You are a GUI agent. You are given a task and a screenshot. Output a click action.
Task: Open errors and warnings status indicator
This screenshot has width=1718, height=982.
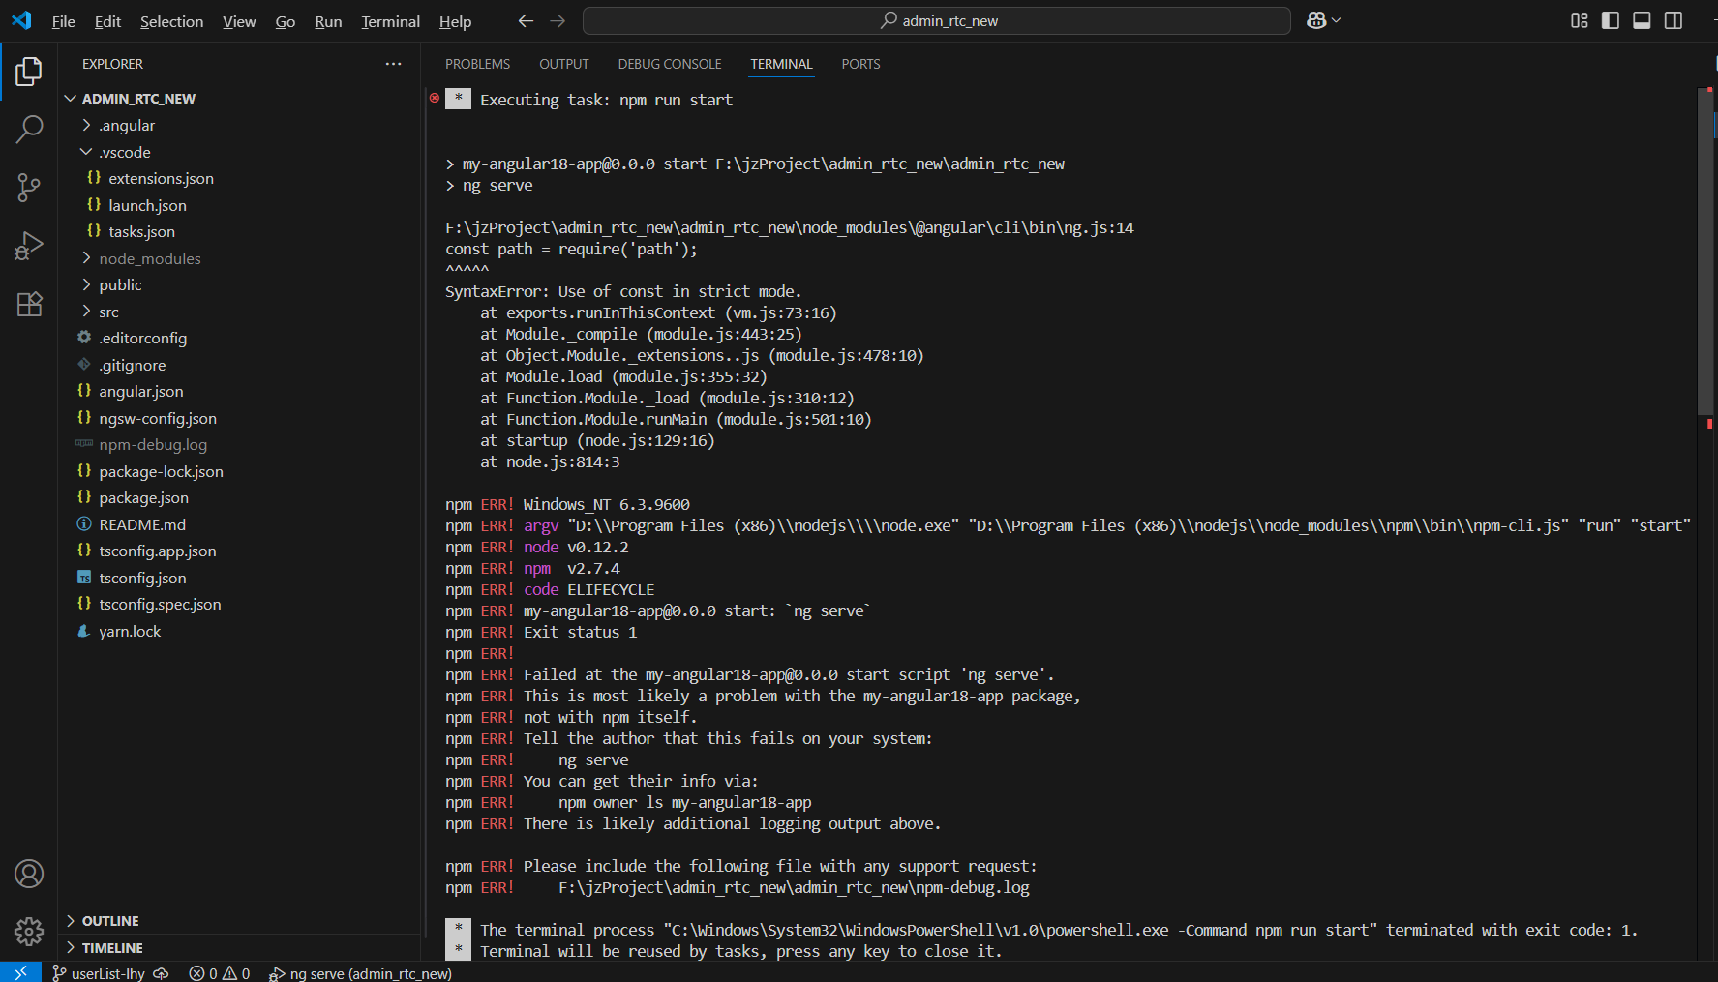(x=220, y=973)
